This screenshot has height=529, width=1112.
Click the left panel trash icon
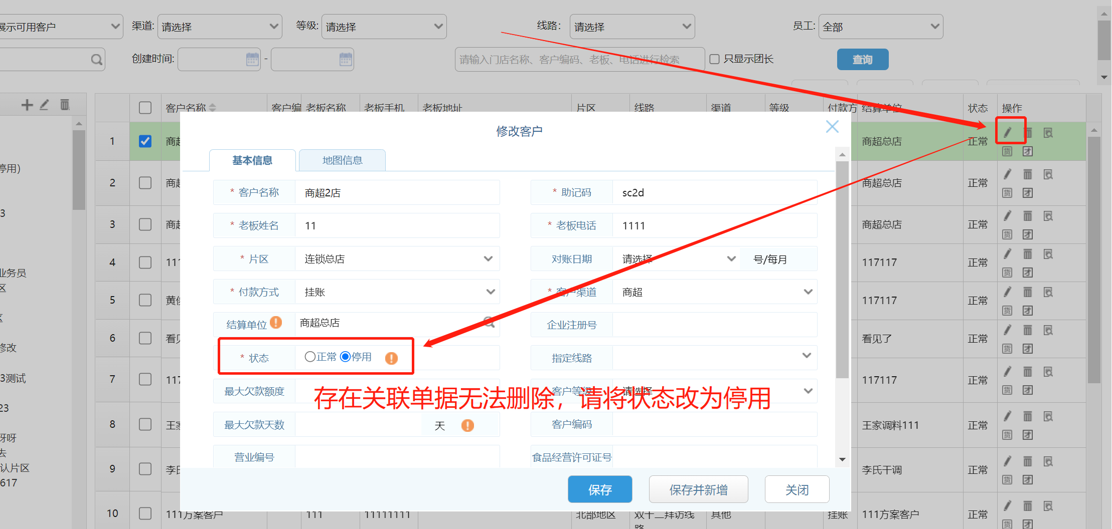click(65, 105)
